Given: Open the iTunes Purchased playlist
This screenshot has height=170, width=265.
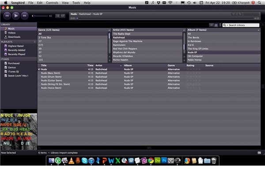Looking at the screenshot, I should tap(19, 63).
